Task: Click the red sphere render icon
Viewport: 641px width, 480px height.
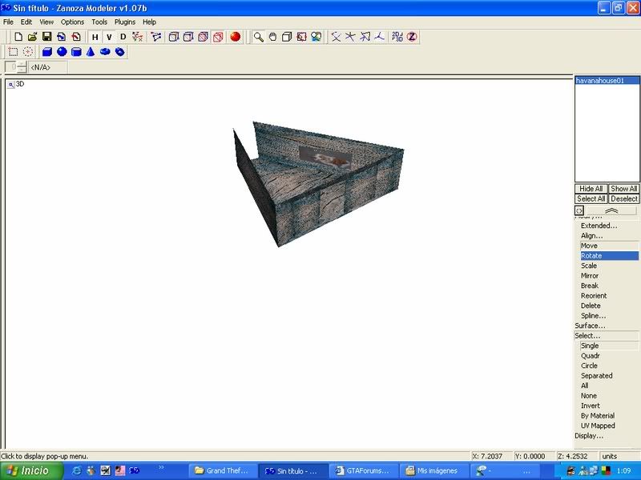Action: click(236, 37)
